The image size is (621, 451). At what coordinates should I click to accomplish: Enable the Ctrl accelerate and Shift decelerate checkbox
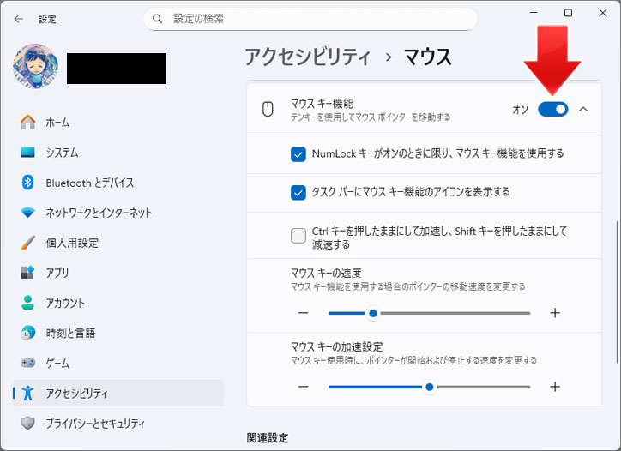coord(298,236)
